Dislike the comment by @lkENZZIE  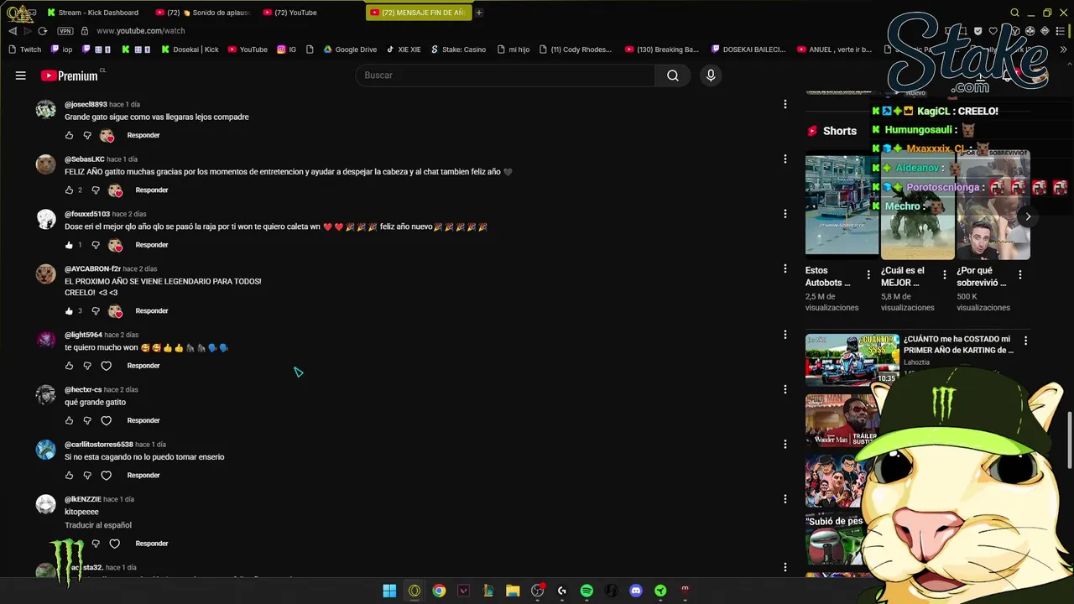point(96,544)
